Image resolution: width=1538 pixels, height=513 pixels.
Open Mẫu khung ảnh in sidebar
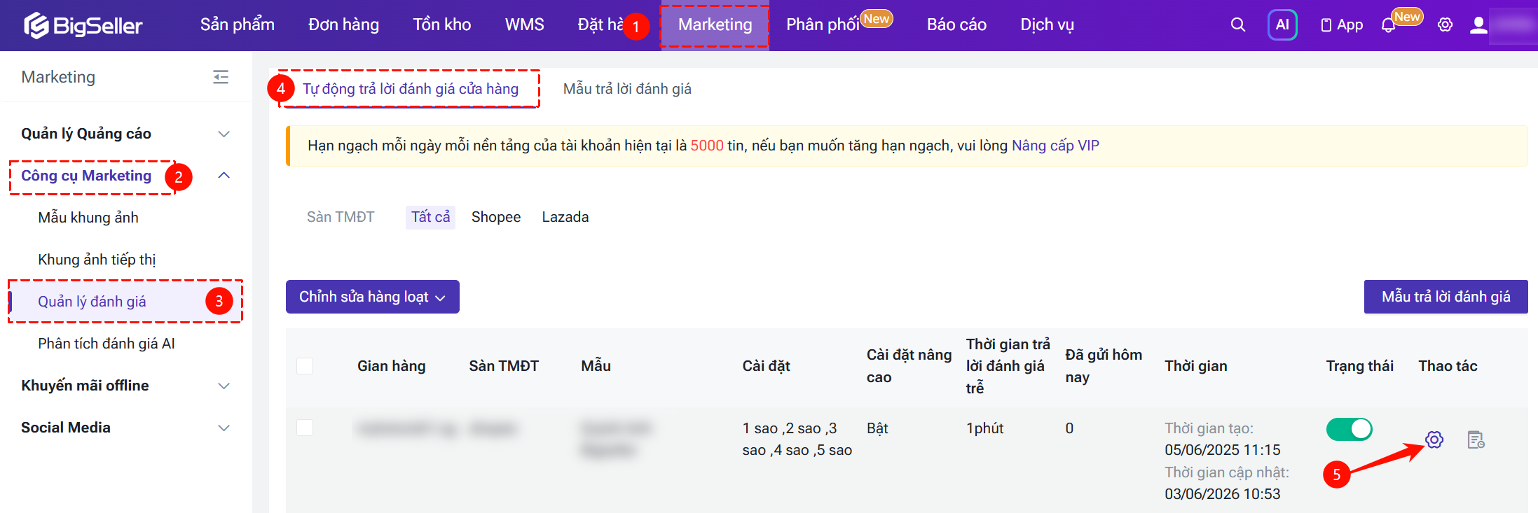[88, 218]
